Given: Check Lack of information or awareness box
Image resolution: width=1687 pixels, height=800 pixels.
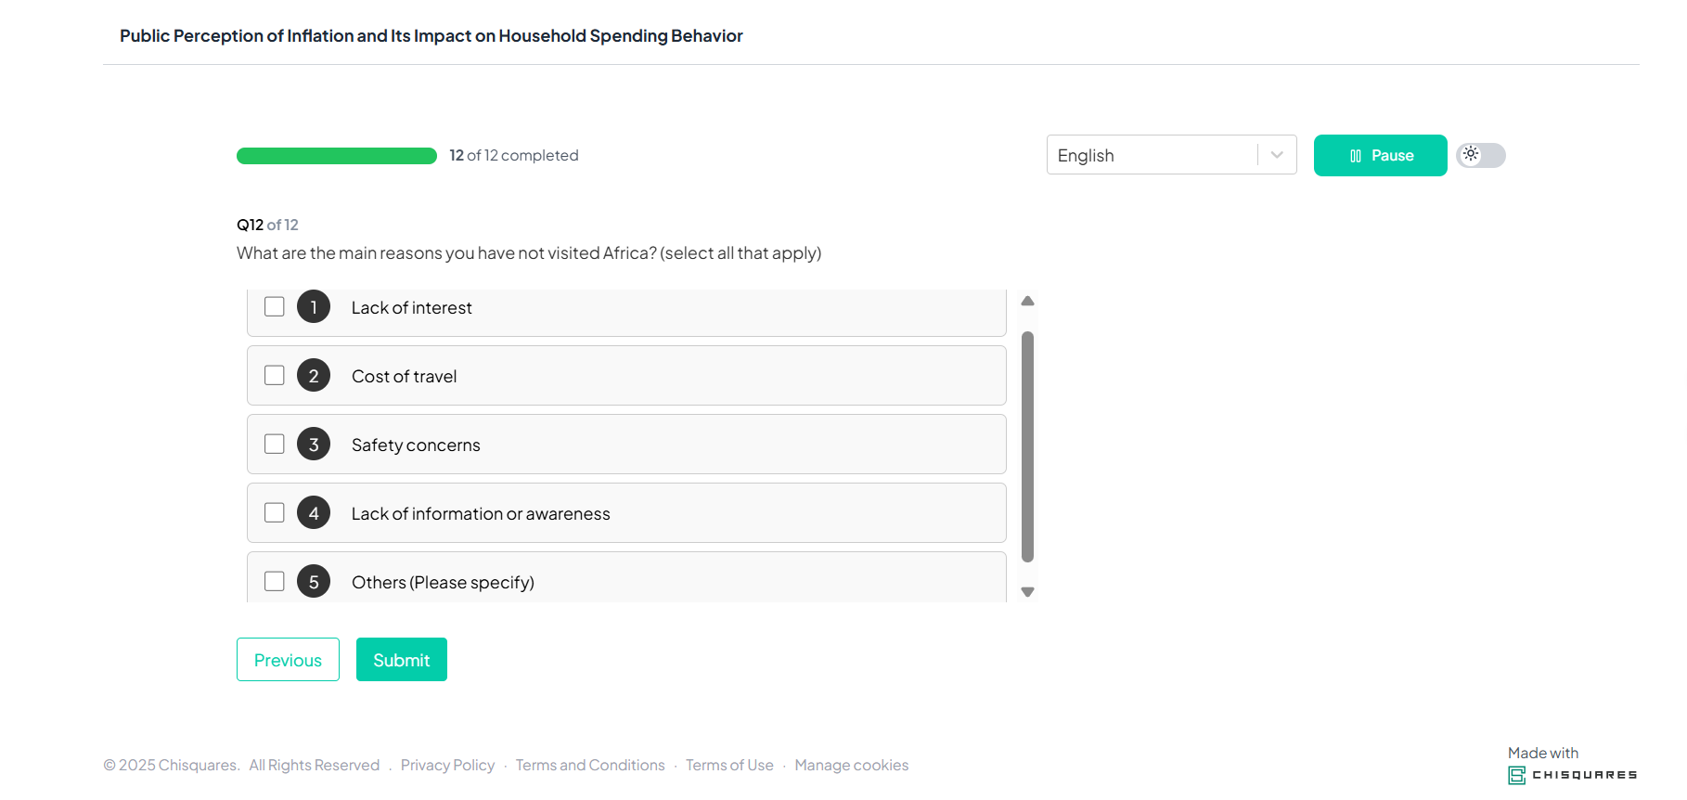Looking at the screenshot, I should [x=275, y=513].
